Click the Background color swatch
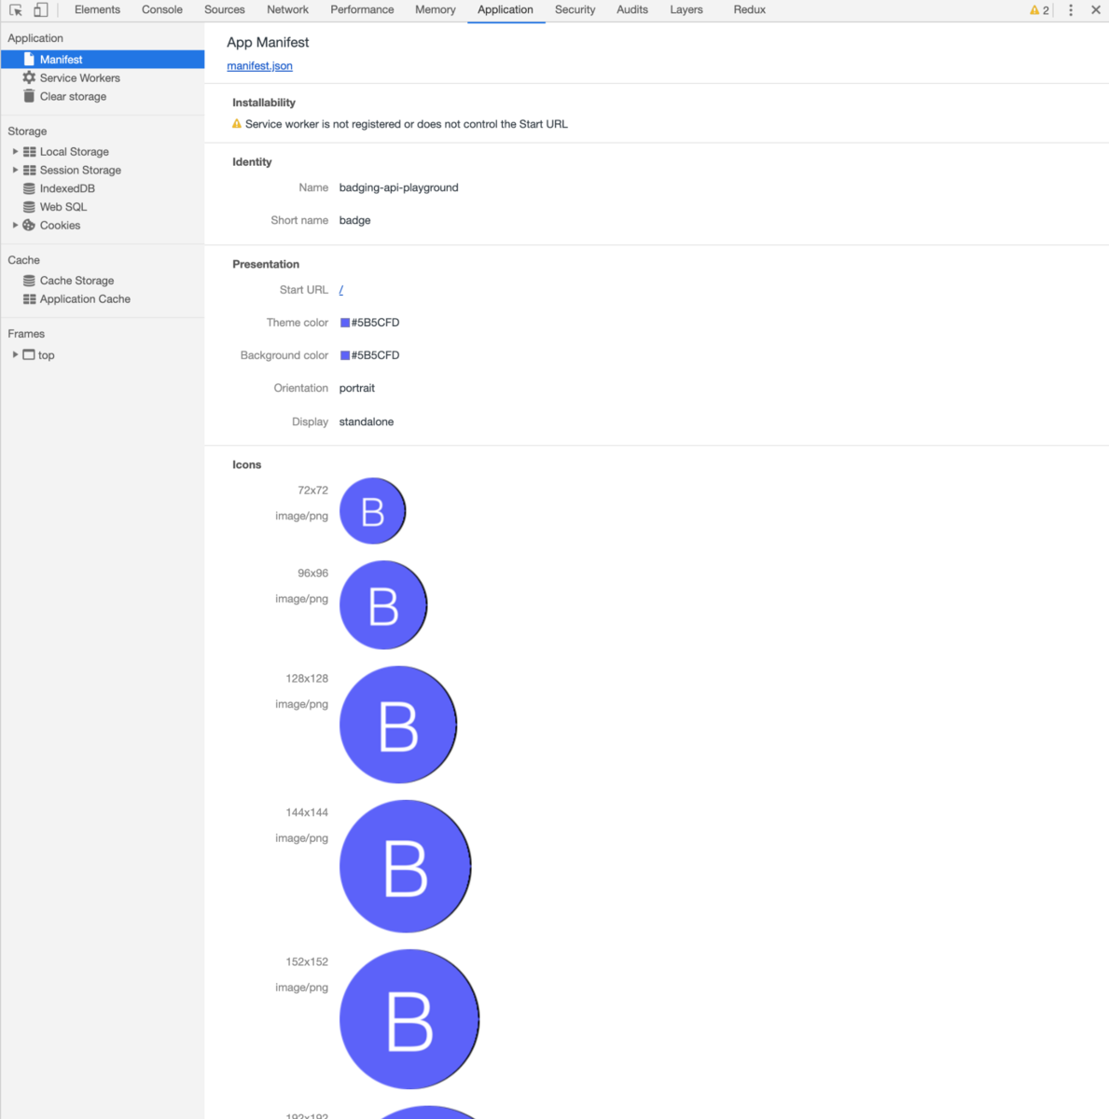The width and height of the screenshot is (1109, 1119). click(345, 355)
